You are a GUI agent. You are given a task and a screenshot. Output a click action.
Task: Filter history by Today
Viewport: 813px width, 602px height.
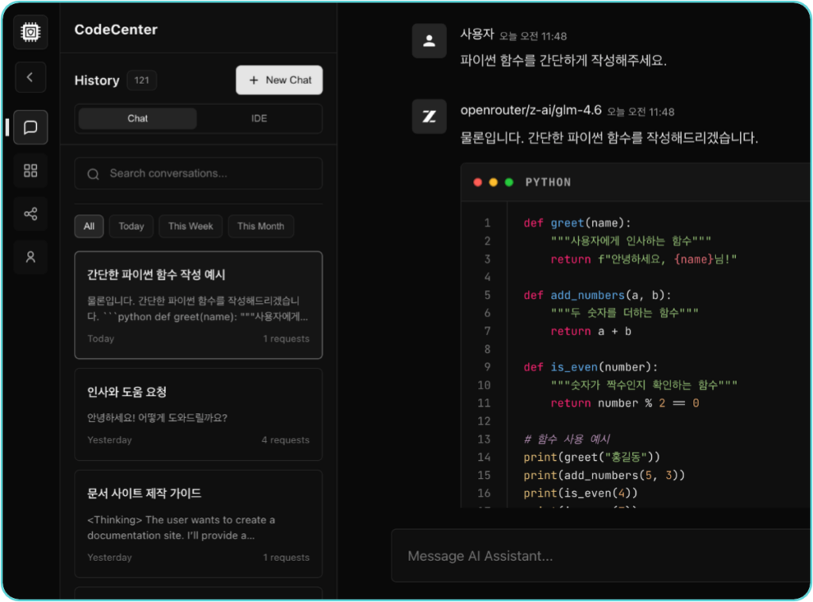pos(131,226)
